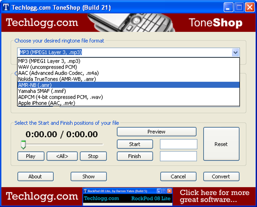Select MP3 (MPEG1 Layer 3, .mp3) in list
Image resolution: width=257 pixels, height=207 pixels.
(x=128, y=61)
